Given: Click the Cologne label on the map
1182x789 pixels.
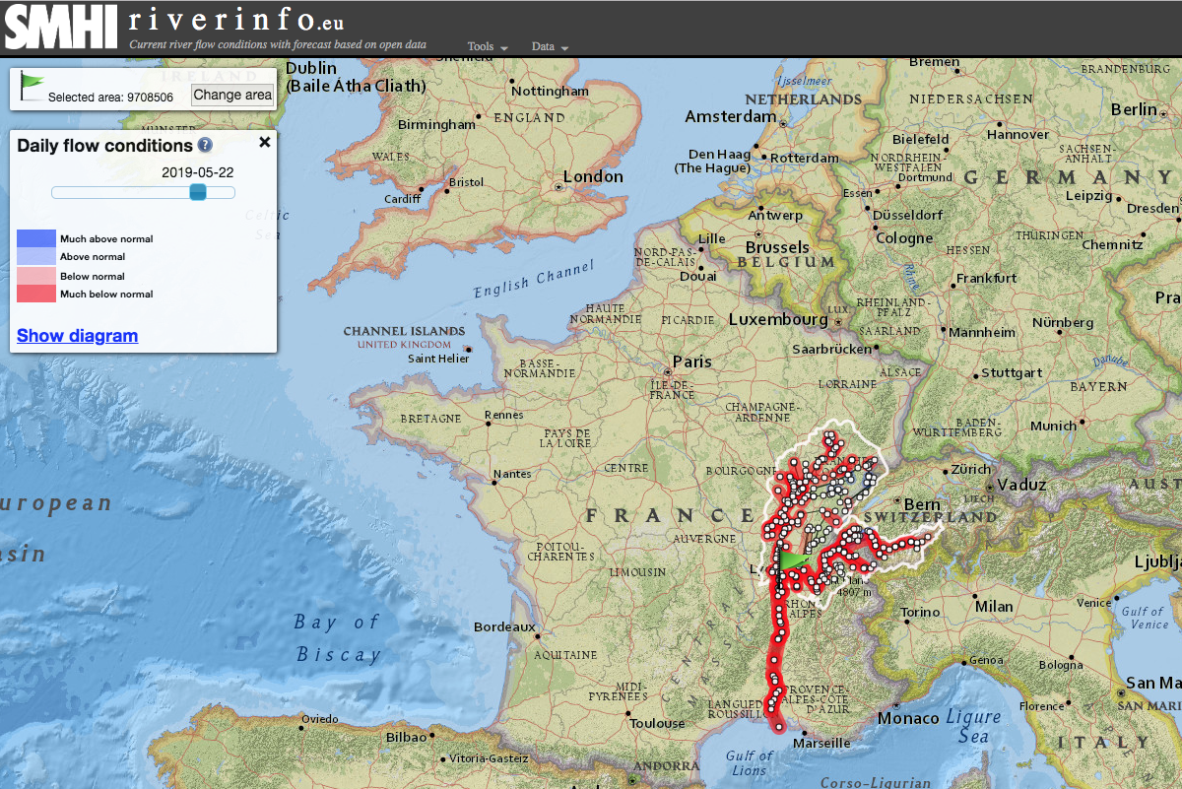Looking at the screenshot, I should (904, 237).
